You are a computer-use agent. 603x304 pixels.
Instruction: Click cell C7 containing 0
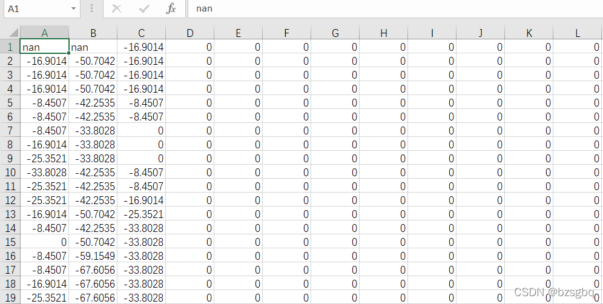(142, 130)
